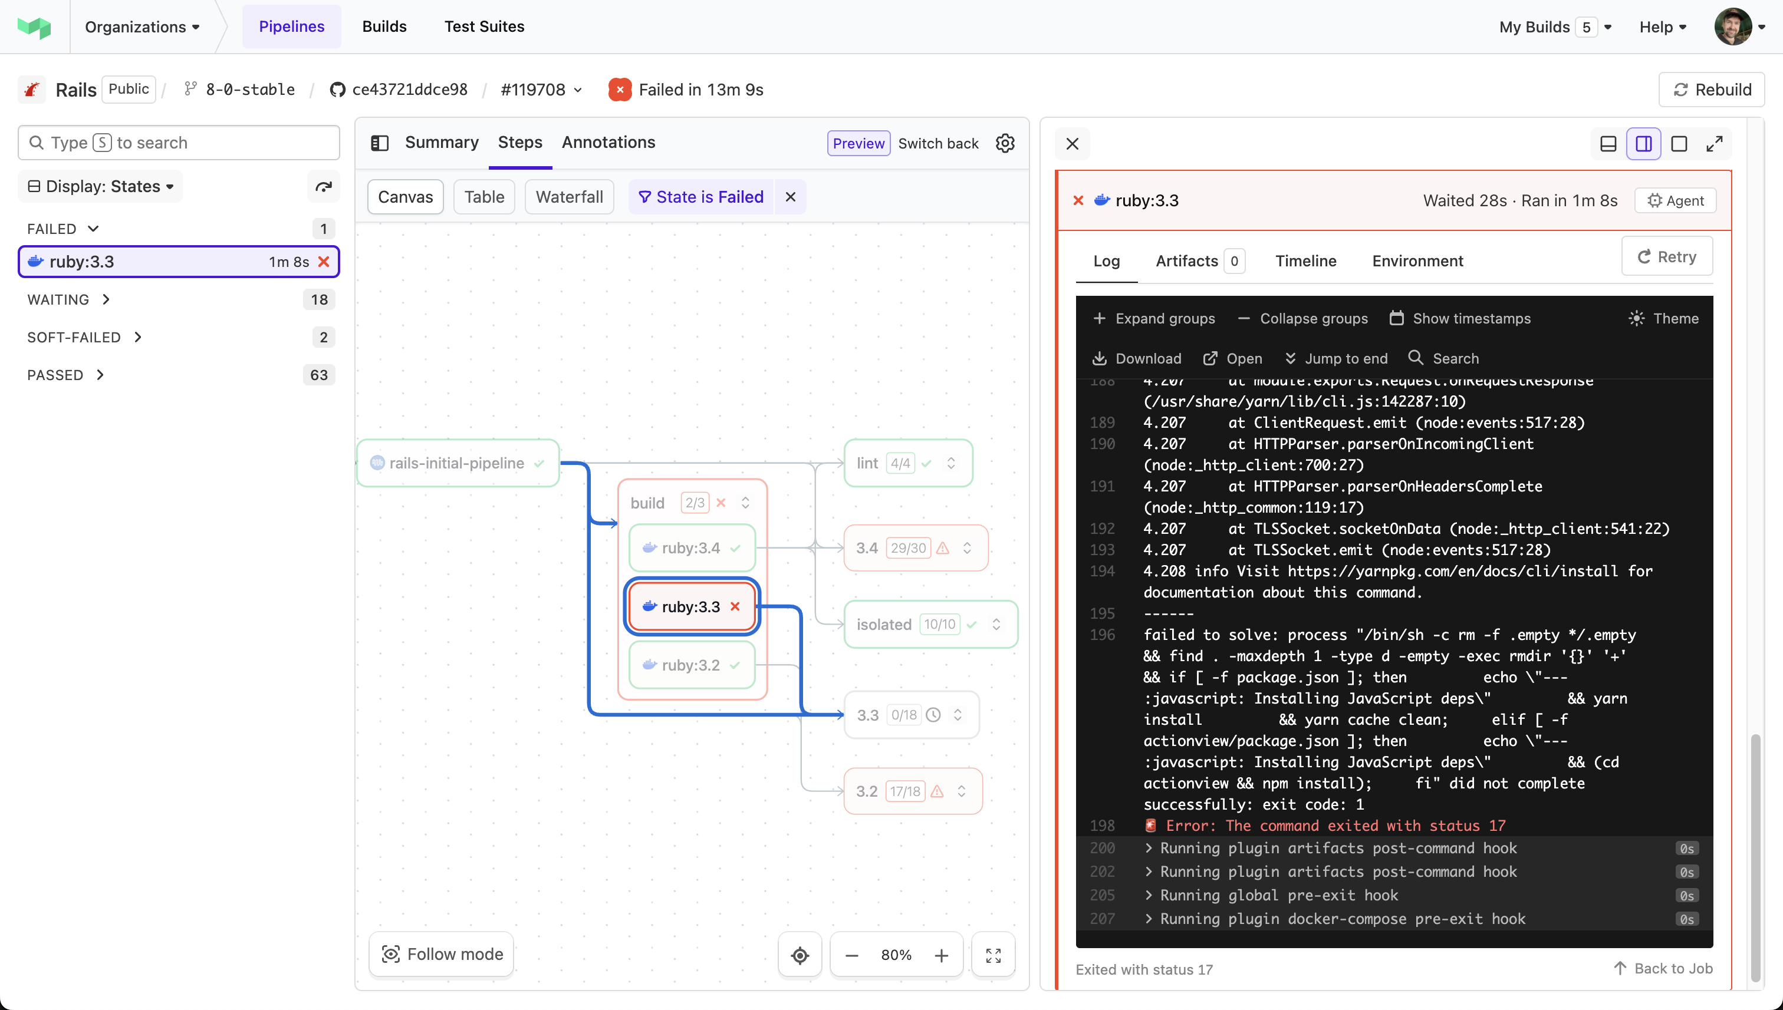Decrease canvas zoom below 80%
The width and height of the screenshot is (1783, 1010).
point(851,955)
